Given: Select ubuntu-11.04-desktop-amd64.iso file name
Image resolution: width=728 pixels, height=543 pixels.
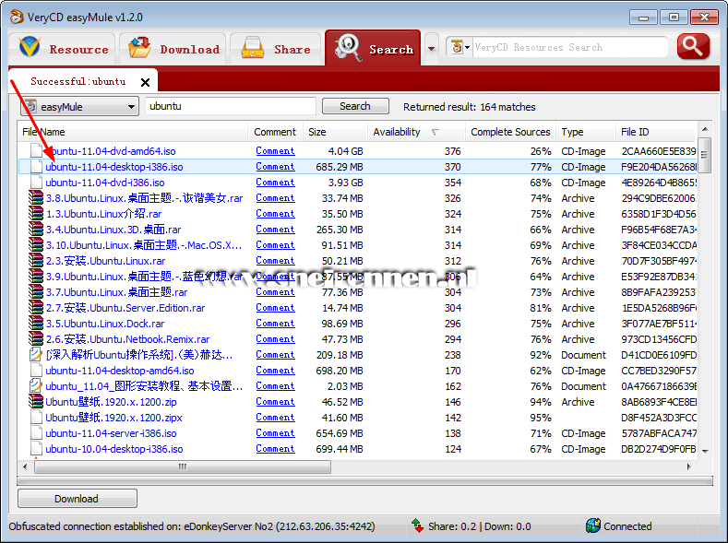Looking at the screenshot, I should click(120, 371).
